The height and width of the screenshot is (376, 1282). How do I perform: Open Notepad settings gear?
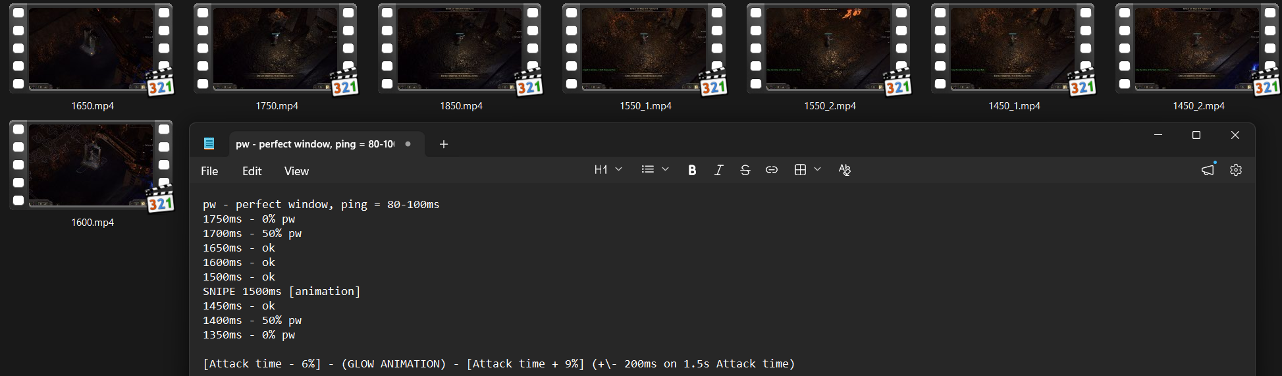click(1236, 170)
